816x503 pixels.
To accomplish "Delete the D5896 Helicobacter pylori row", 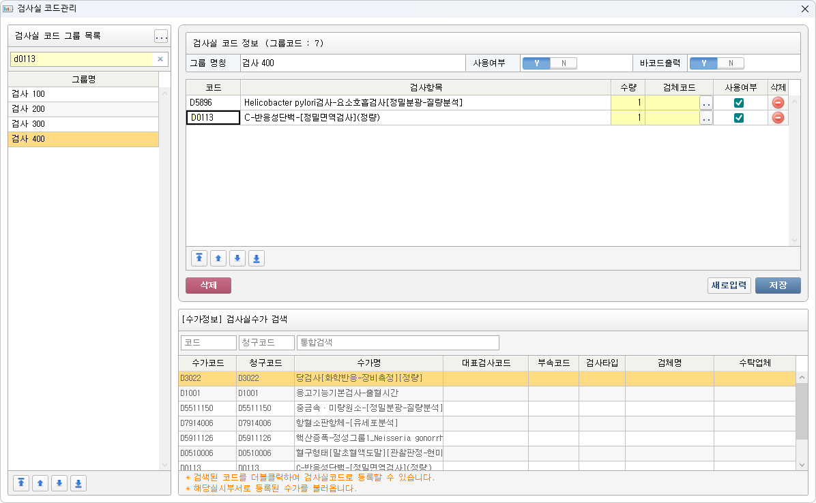I will pos(778,103).
